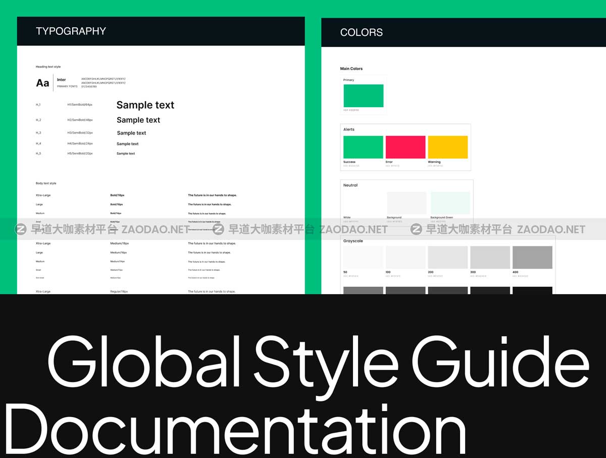
Task: Click the large 'Aa' font specimen
Action: click(x=42, y=83)
